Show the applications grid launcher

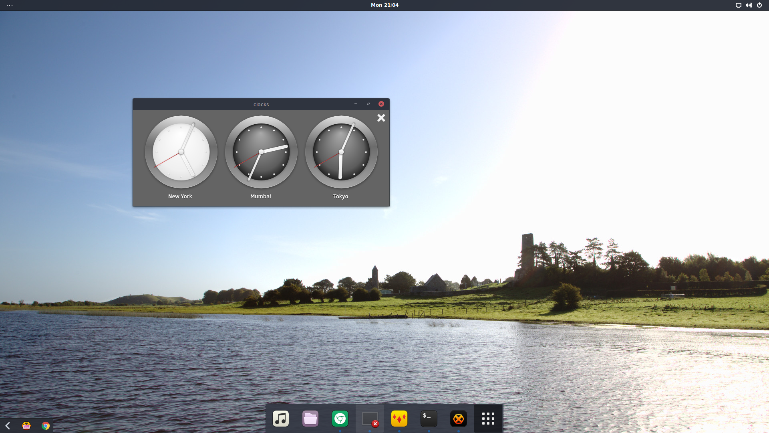[488, 419]
